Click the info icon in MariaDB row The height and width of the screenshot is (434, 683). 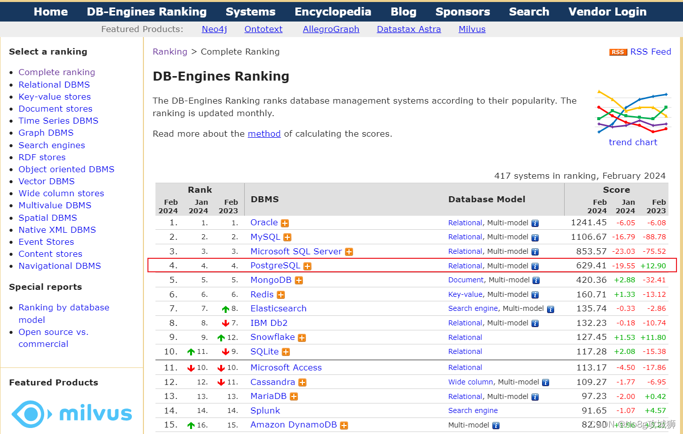point(535,396)
